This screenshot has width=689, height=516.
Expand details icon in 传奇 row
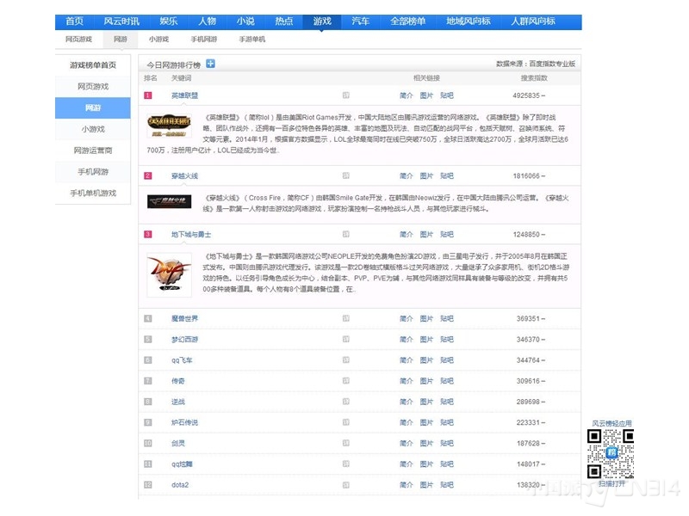[x=346, y=381]
